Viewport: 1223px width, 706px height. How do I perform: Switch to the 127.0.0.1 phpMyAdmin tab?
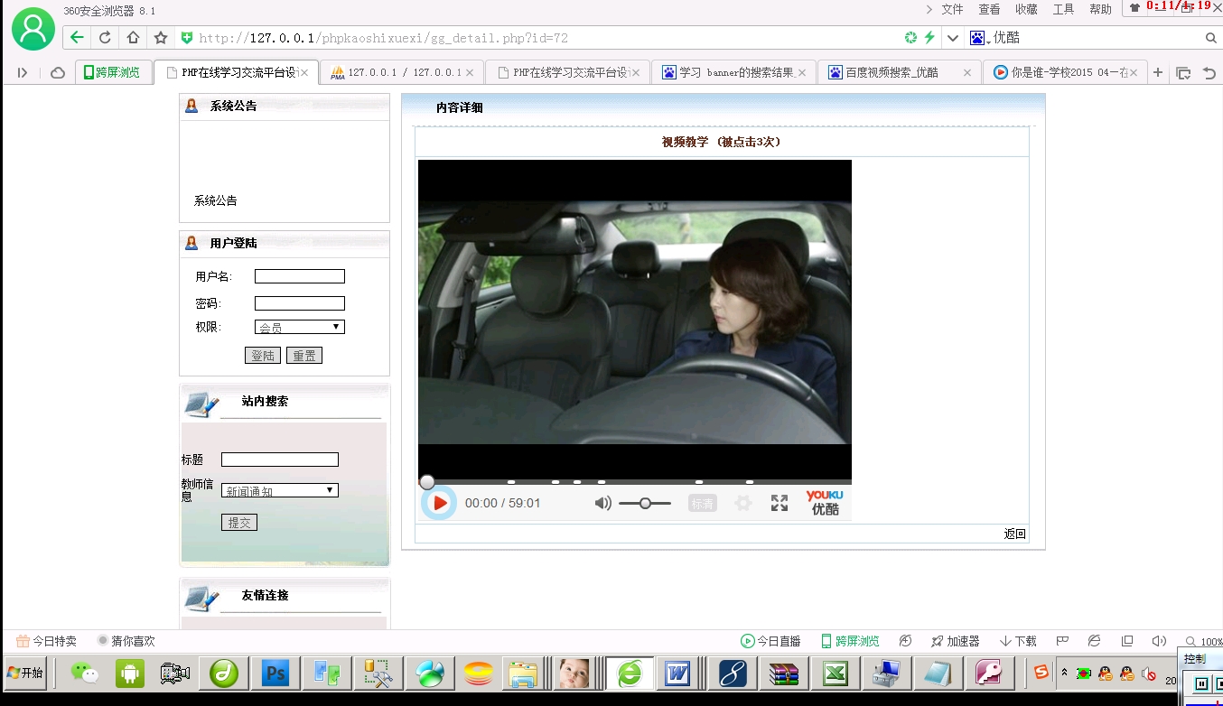(400, 72)
